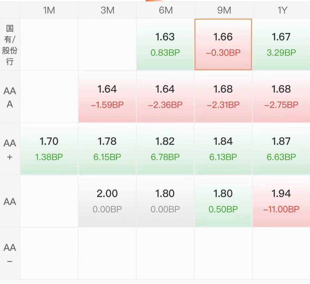Click the 1Y column header
The width and height of the screenshot is (310, 284).
coord(282,10)
